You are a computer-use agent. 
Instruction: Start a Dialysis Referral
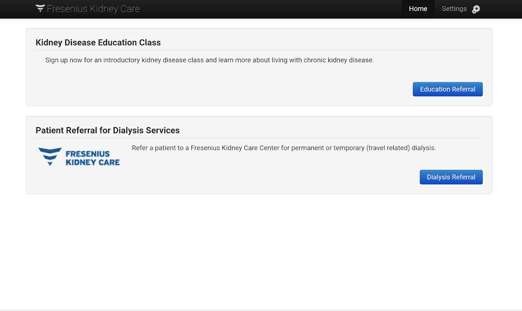click(451, 177)
